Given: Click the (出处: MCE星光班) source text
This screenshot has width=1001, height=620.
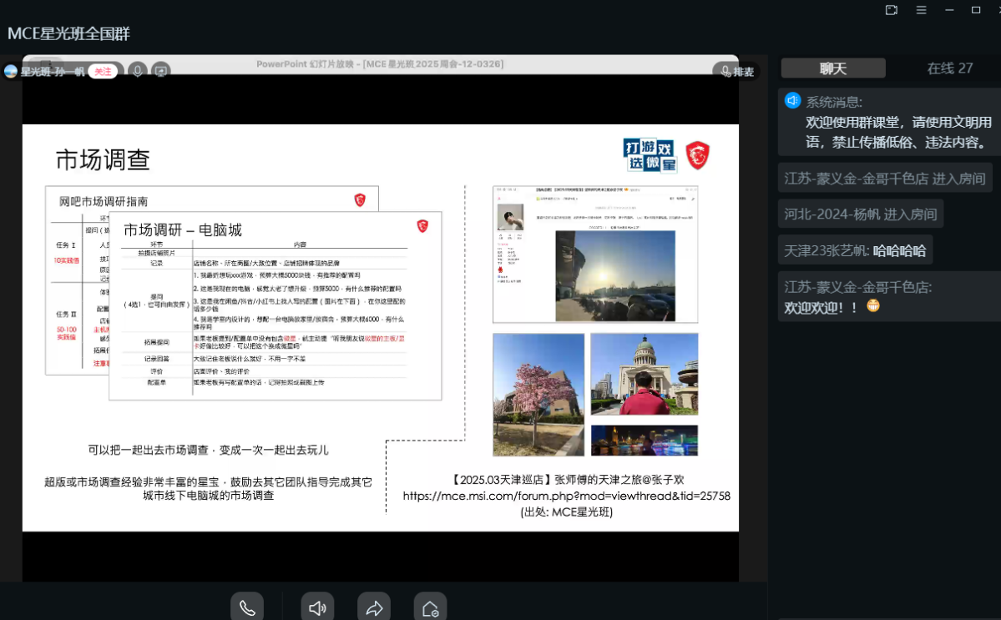Looking at the screenshot, I should point(566,512).
